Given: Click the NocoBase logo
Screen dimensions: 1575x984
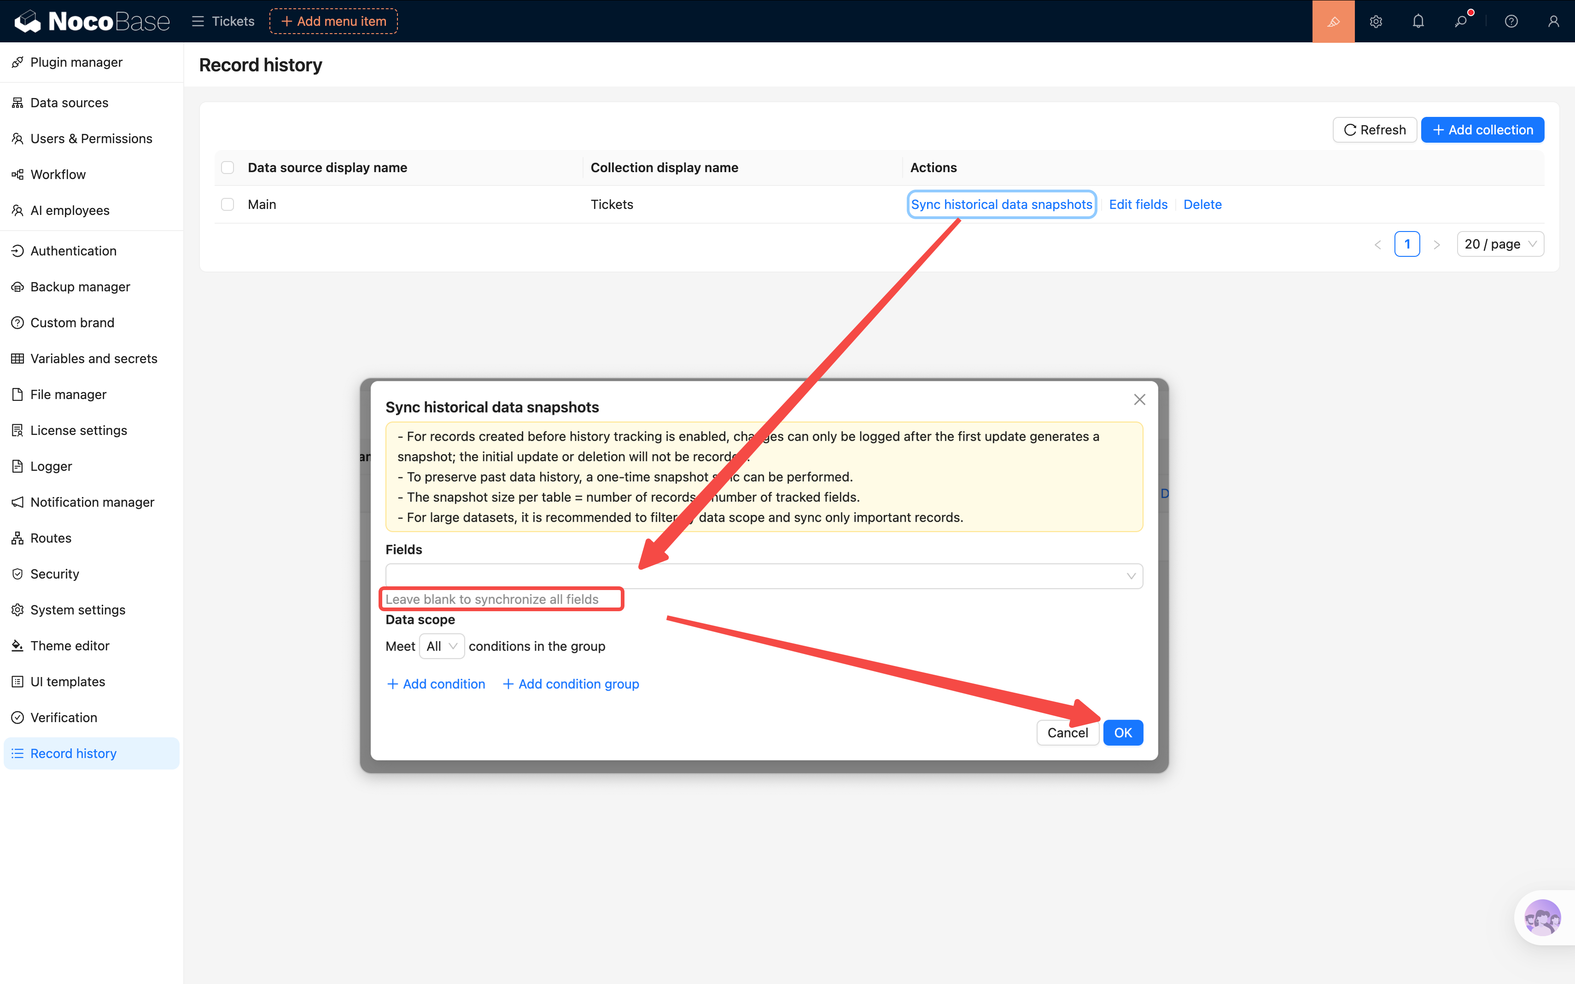Looking at the screenshot, I should (92, 22).
